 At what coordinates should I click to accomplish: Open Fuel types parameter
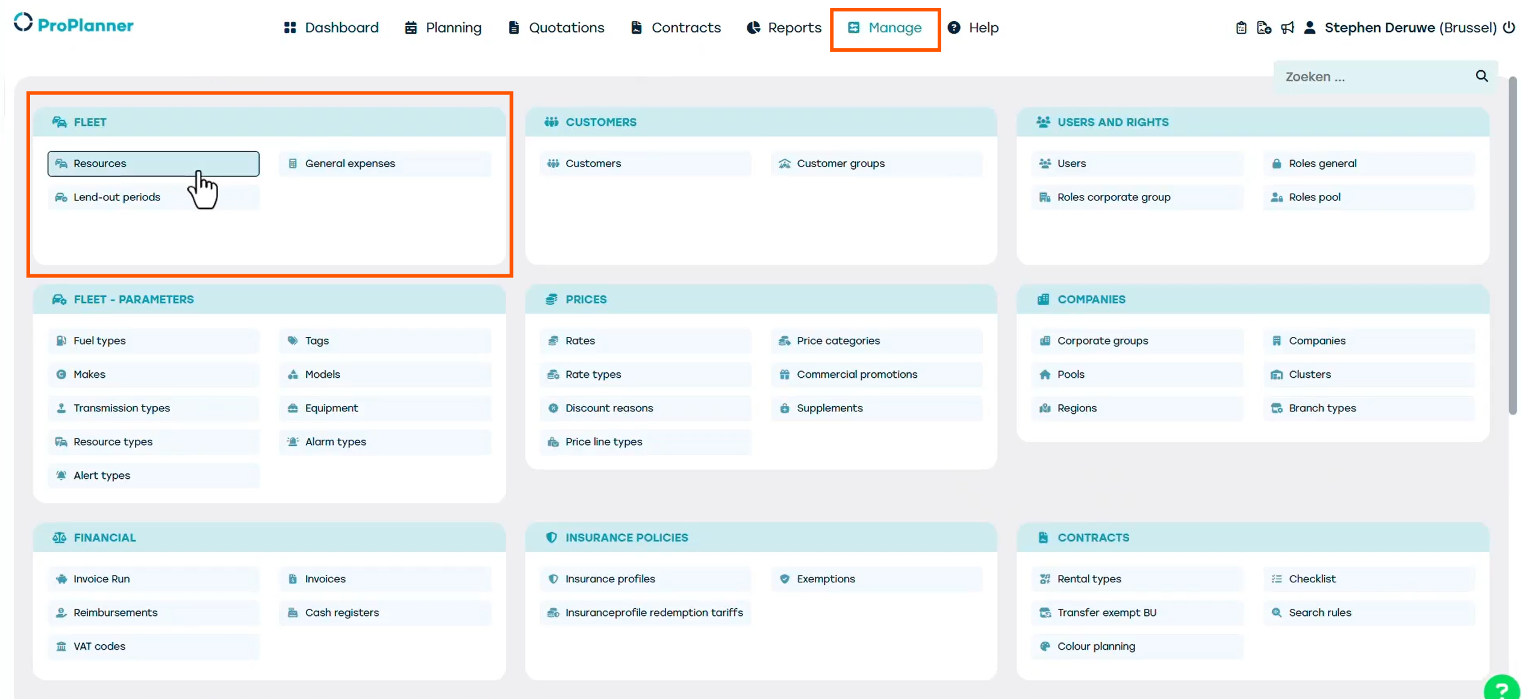99,340
